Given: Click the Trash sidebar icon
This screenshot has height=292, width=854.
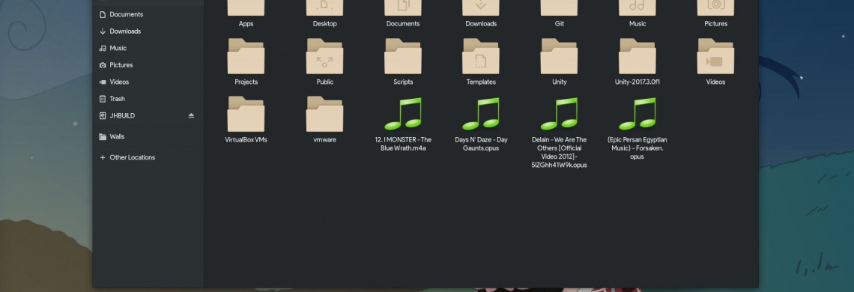Looking at the screenshot, I should tap(103, 99).
